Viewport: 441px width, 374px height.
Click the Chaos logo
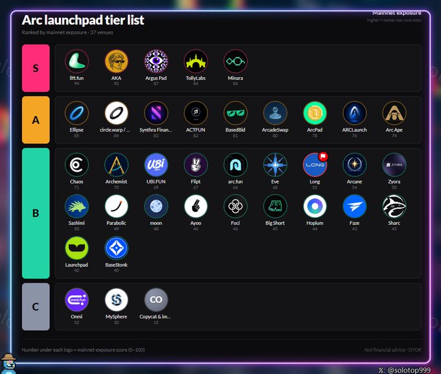pos(77,165)
